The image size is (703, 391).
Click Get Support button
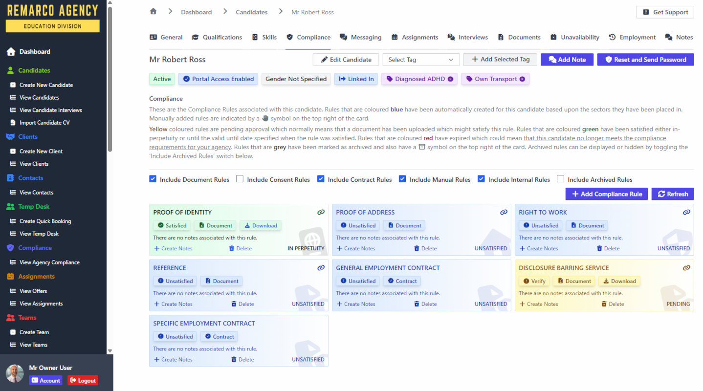665,12
